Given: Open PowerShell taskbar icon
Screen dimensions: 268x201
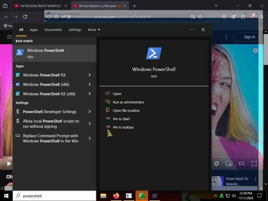Looking at the screenshot, I should [155, 196].
